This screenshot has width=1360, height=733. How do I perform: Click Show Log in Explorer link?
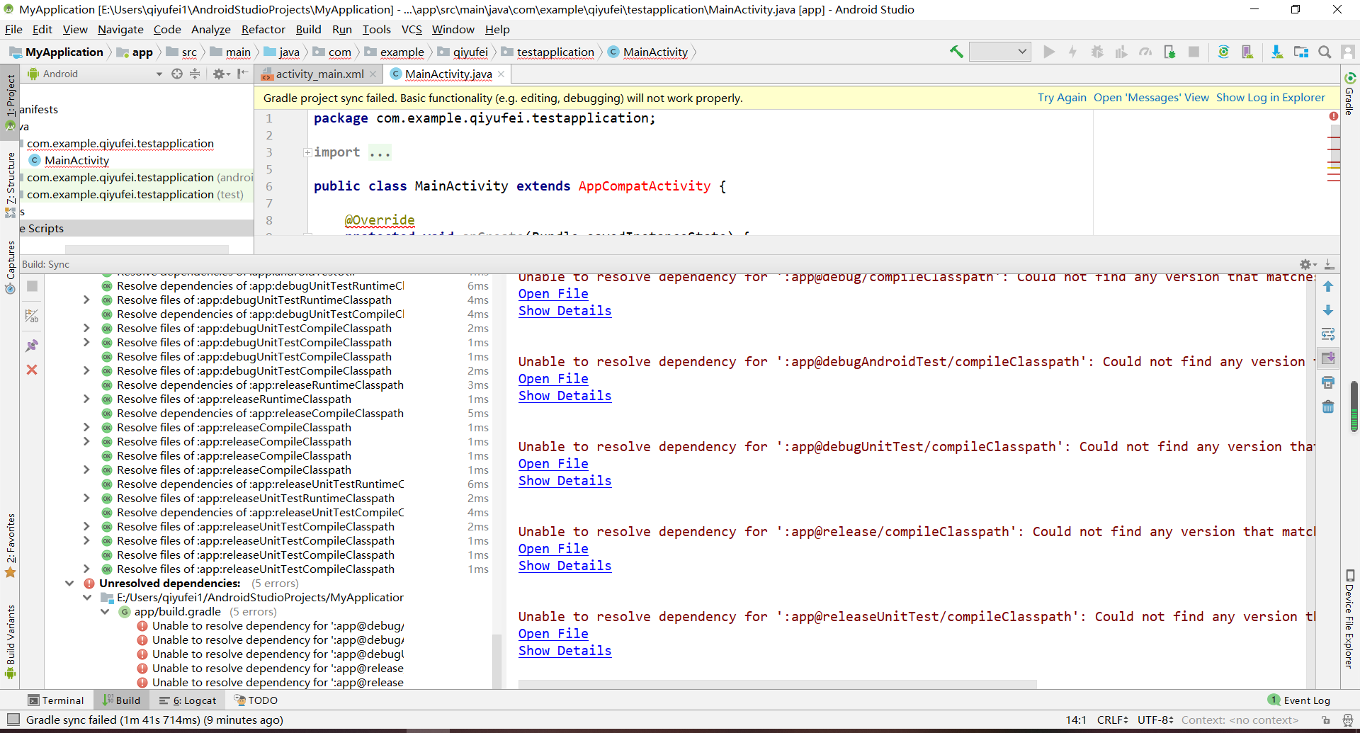pyautogui.click(x=1271, y=97)
